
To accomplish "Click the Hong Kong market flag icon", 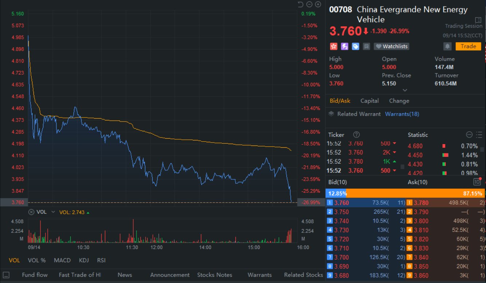I will click(333, 46).
